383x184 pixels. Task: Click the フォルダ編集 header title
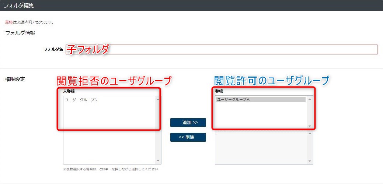point(18,6)
